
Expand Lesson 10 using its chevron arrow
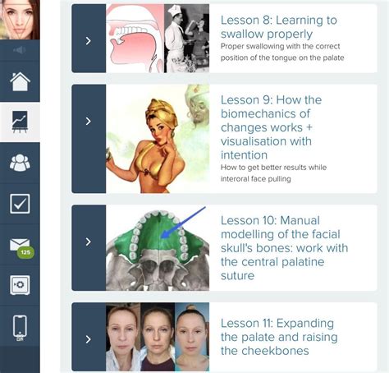(x=88, y=242)
